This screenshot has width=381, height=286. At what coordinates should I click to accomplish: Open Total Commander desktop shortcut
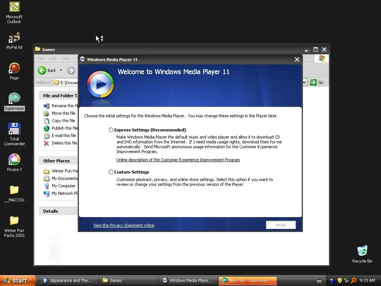[x=14, y=134]
